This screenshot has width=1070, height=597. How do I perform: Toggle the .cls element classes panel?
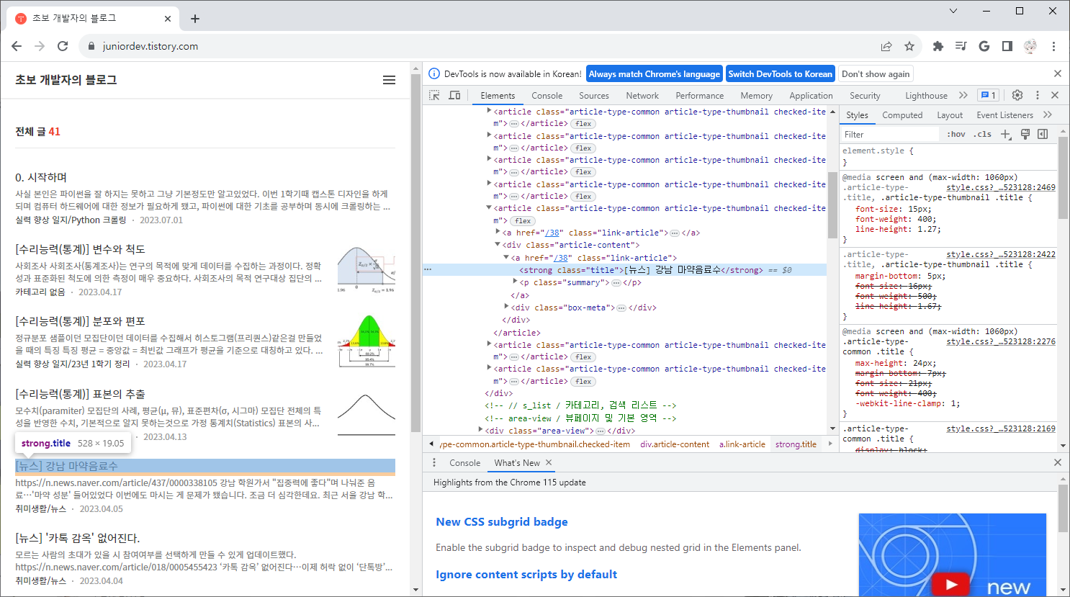[983, 134]
